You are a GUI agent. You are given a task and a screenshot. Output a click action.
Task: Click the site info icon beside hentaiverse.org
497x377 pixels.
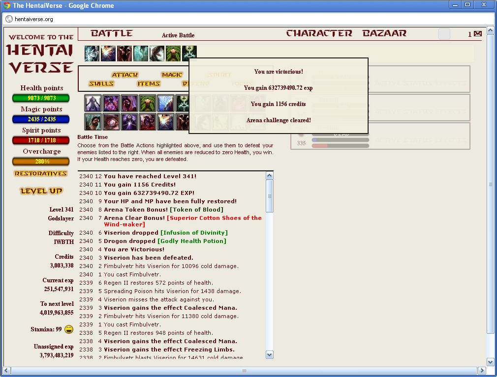click(9, 19)
